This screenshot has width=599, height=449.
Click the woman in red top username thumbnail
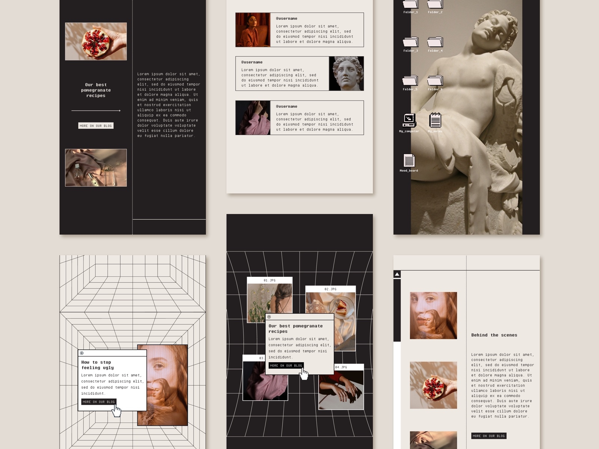point(253,30)
